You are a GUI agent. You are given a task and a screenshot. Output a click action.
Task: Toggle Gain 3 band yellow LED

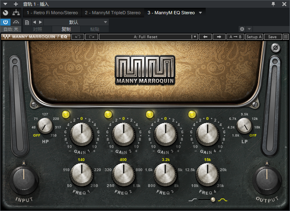(x=150, y=115)
